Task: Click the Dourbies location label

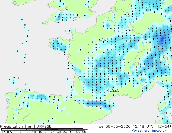Action: pyautogui.click(x=113, y=91)
